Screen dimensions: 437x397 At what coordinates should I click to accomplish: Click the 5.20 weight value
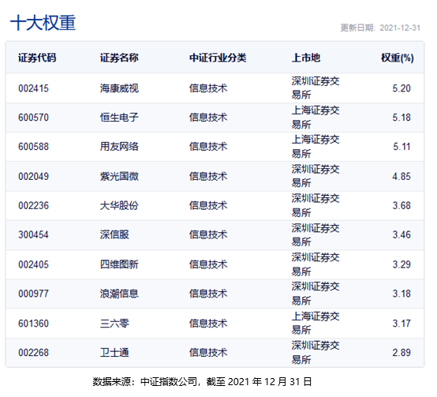[402, 88]
